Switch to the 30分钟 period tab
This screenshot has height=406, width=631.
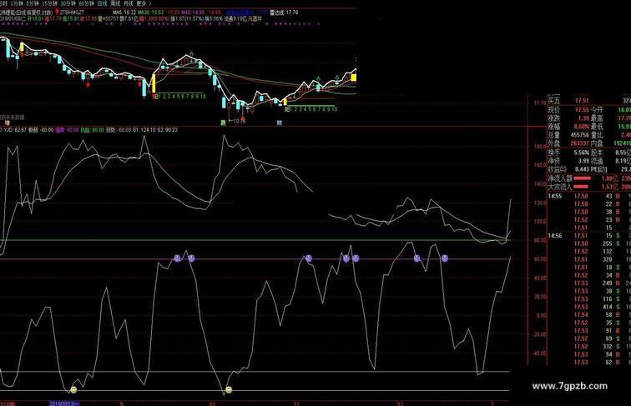tap(68, 3)
